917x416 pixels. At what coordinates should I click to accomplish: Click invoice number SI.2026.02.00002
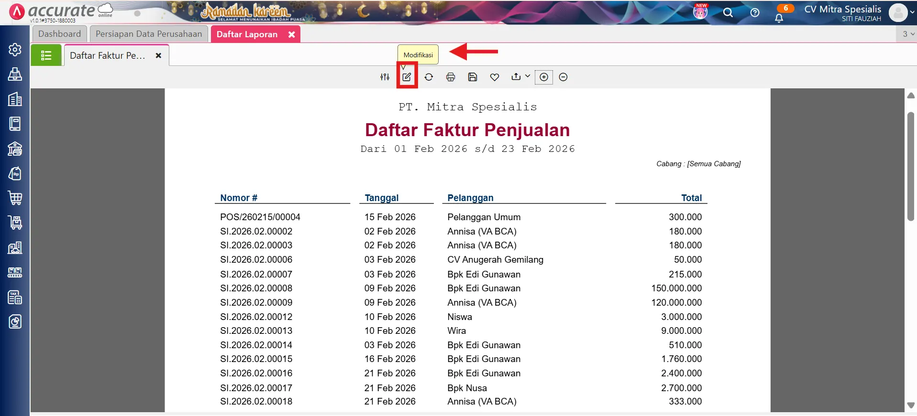[256, 231]
